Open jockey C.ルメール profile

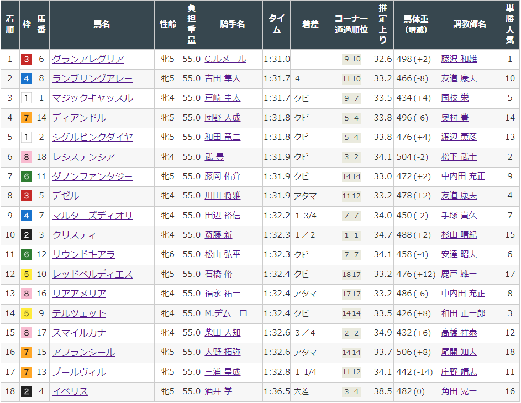[x=225, y=59]
